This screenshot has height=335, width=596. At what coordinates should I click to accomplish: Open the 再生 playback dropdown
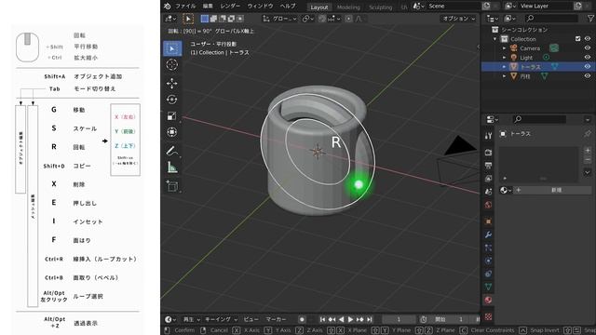pyautogui.click(x=192, y=319)
